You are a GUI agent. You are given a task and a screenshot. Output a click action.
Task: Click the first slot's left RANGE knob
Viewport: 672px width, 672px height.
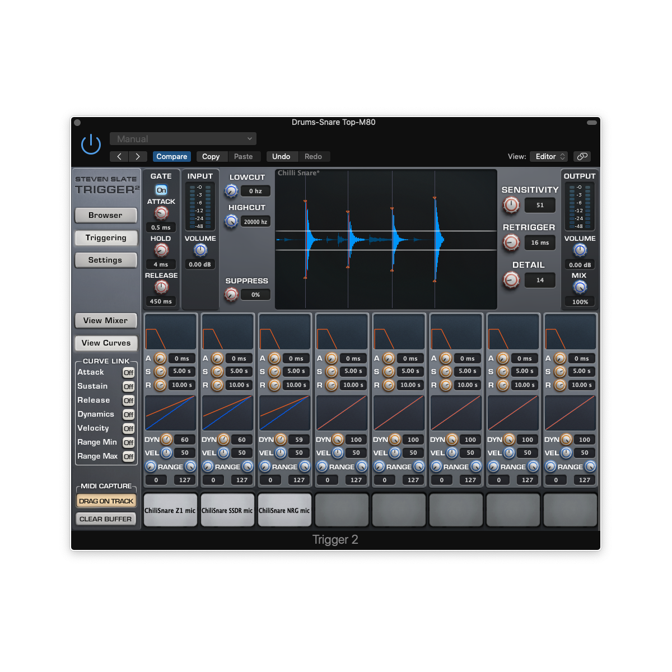[151, 466]
